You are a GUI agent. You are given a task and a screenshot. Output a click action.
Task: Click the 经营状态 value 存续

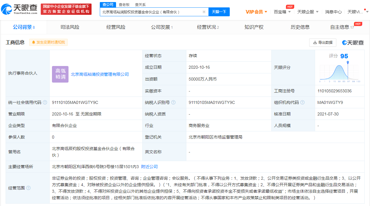point(193,56)
